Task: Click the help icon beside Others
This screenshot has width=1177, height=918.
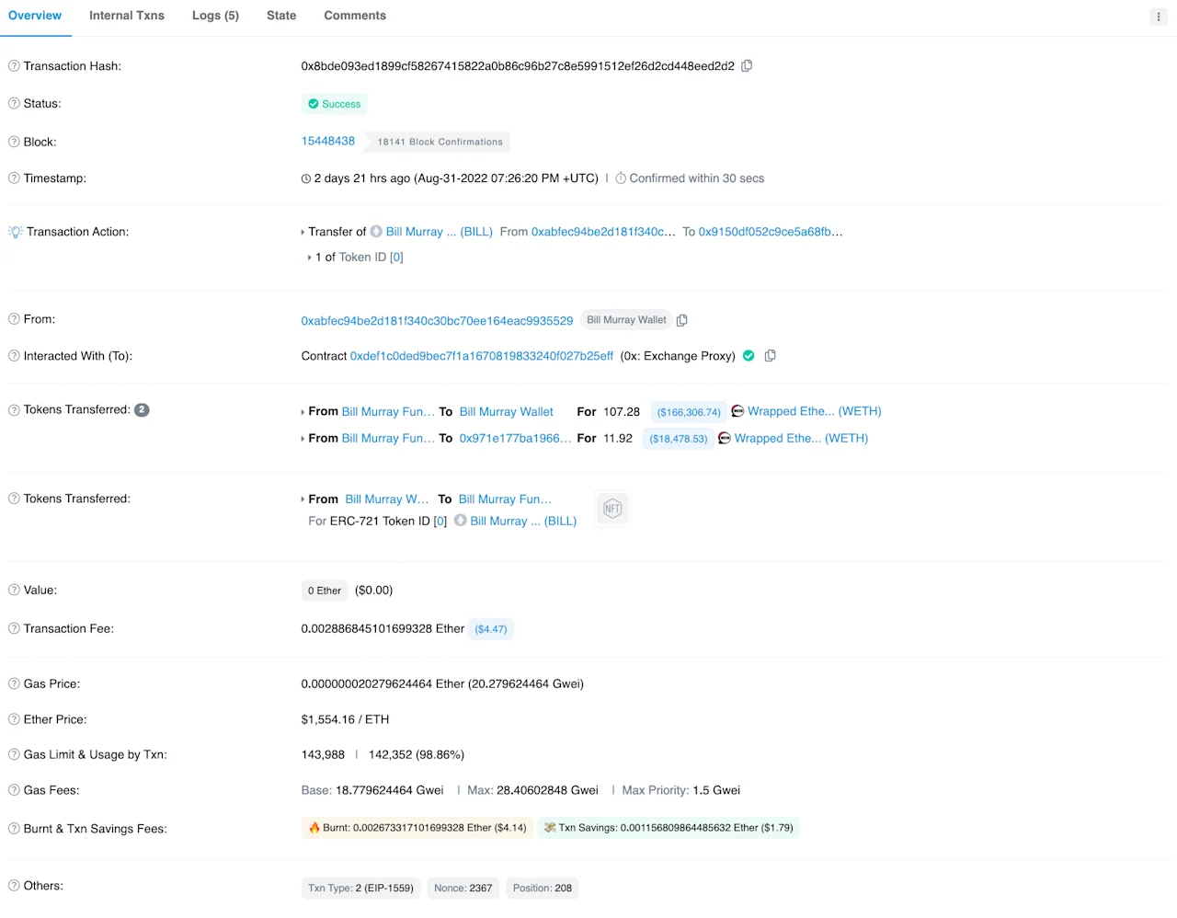Action: click(x=14, y=886)
